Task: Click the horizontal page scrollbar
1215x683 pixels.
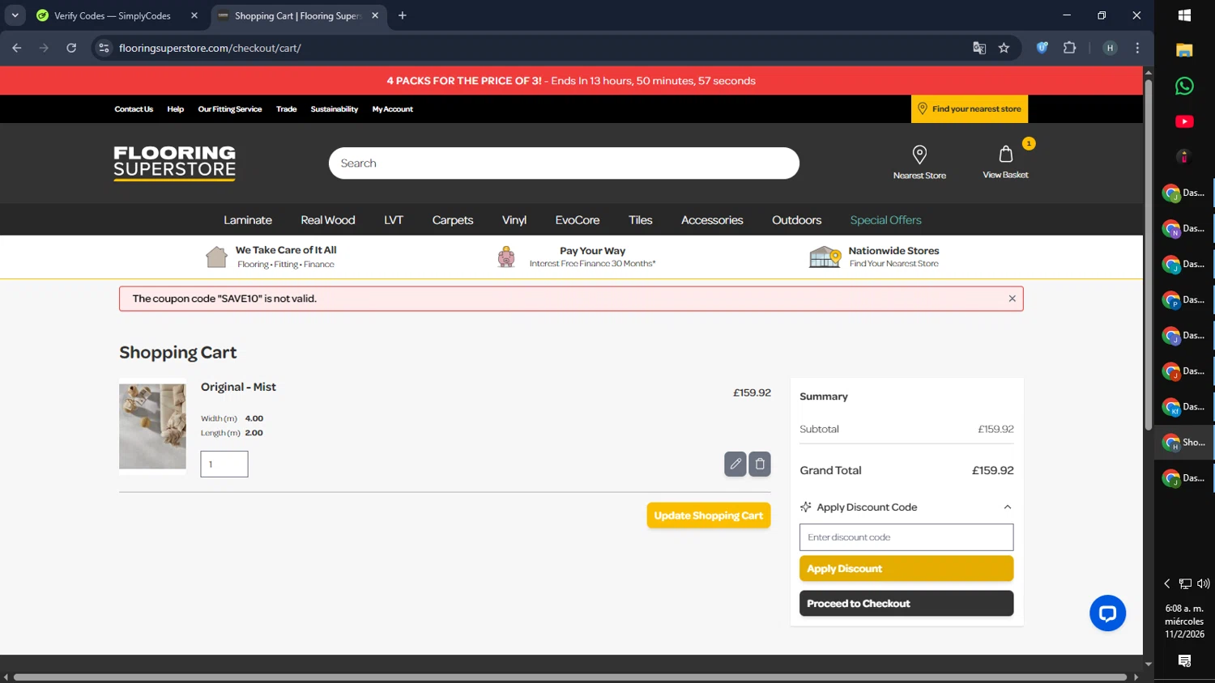Action: (570, 677)
